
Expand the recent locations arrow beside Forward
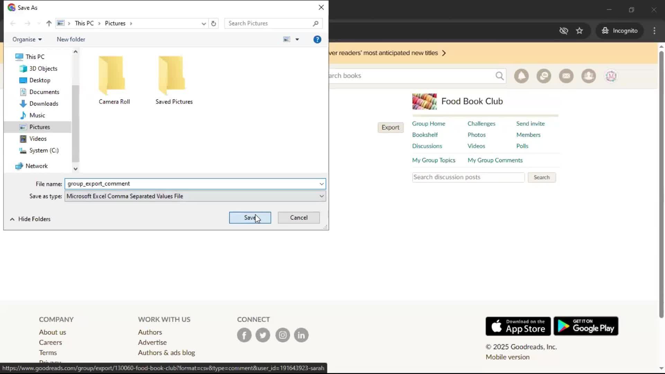click(x=38, y=23)
